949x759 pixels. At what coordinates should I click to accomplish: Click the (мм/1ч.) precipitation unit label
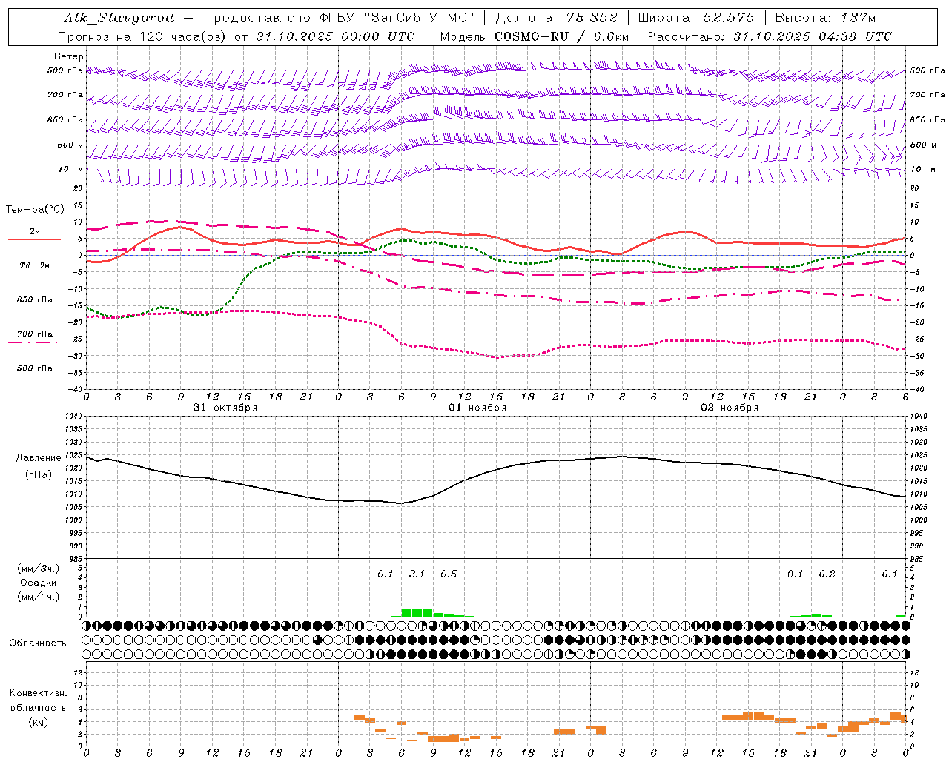pos(38,597)
